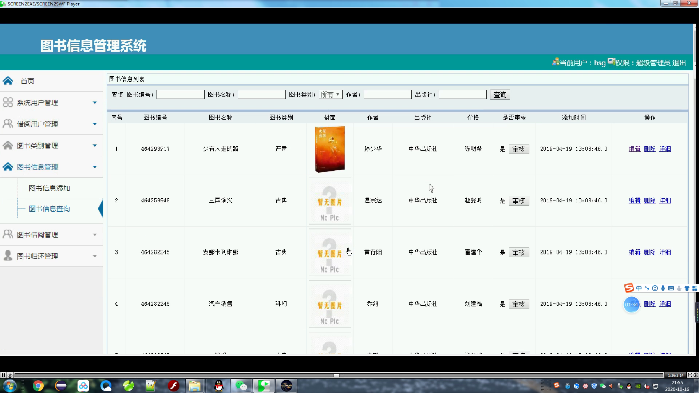The height and width of the screenshot is (393, 699).
Task: Click the No Pic thumbnail for 三国演义
Action: click(x=330, y=201)
